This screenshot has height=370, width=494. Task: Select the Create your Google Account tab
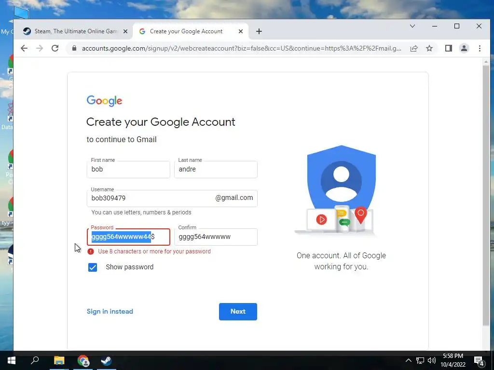point(190,31)
